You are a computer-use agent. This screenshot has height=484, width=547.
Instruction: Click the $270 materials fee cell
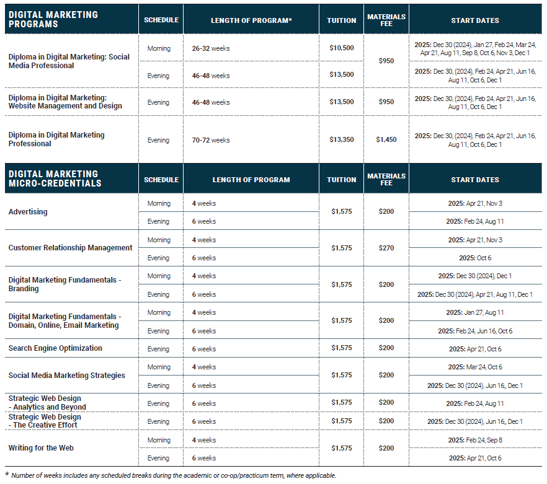(x=386, y=248)
